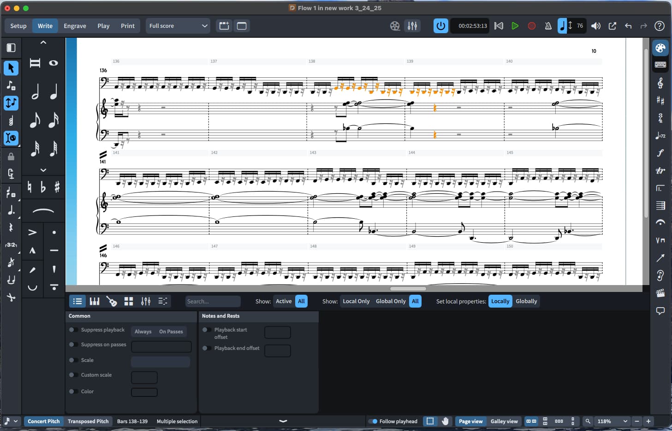The width and height of the screenshot is (672, 431).
Task: Open the Mixer panel icon
Action: pos(412,26)
